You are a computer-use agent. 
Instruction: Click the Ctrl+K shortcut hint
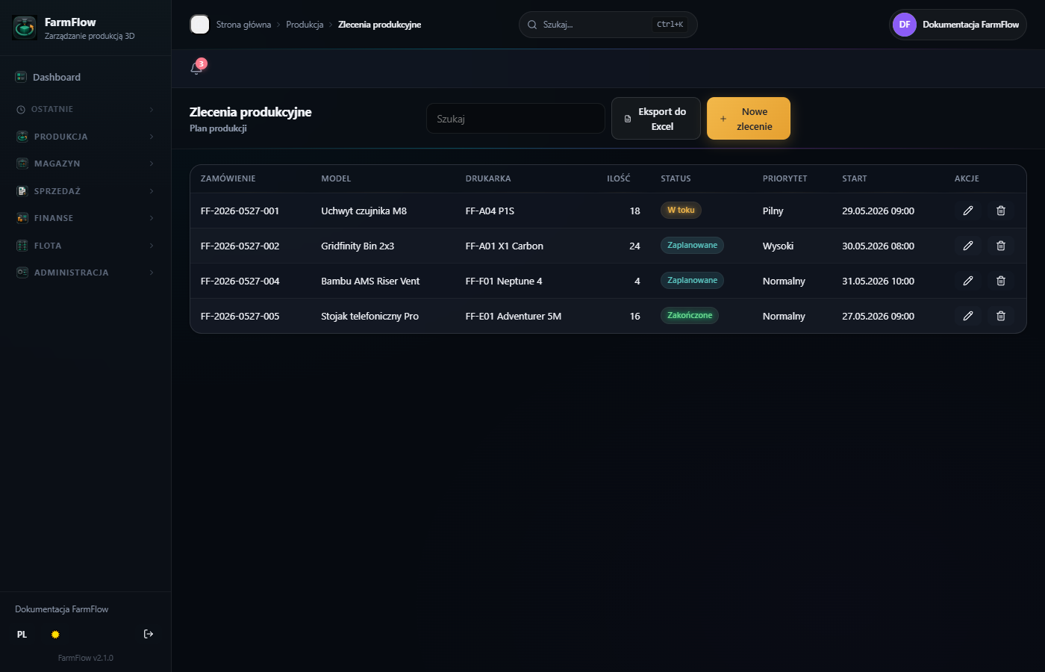pyautogui.click(x=670, y=25)
